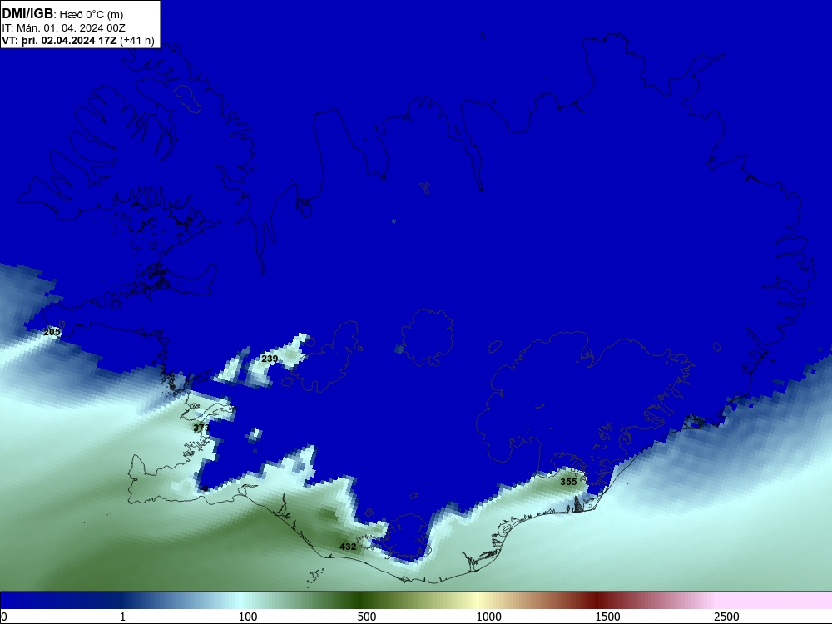Click the color scale at value 1000
The image size is (832, 624).
pos(488,616)
